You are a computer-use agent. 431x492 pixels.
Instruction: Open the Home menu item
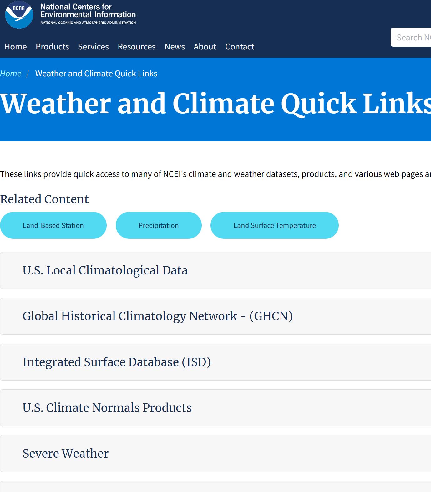[x=16, y=47]
